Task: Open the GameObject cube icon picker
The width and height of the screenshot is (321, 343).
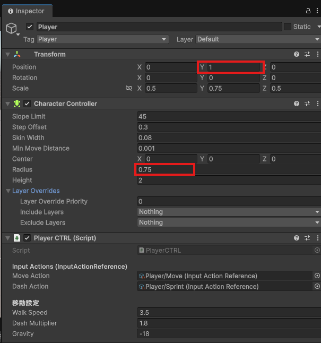Action: pos(11,29)
